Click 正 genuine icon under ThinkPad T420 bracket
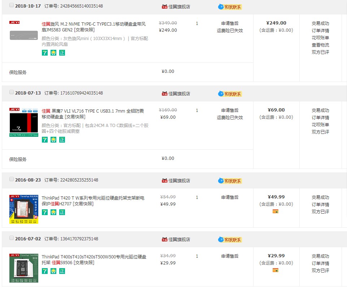 pos(62,212)
